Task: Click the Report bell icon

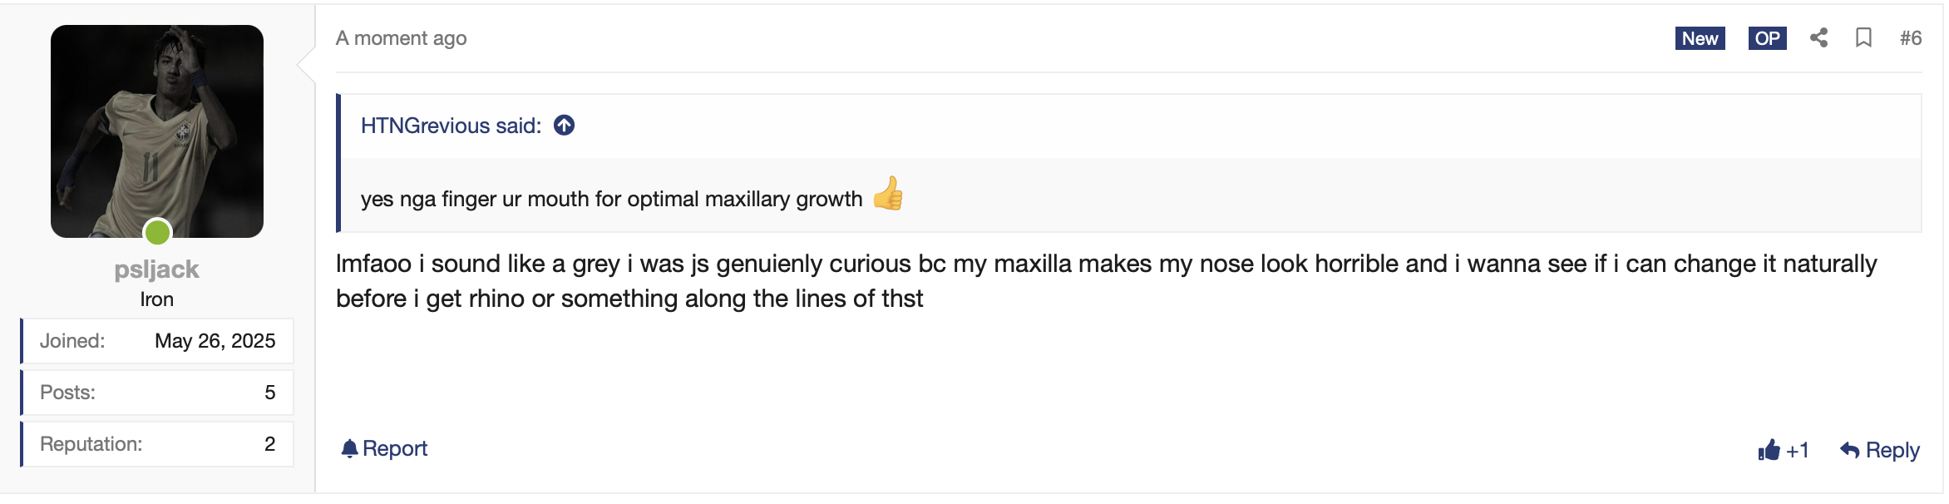Action: 349,448
